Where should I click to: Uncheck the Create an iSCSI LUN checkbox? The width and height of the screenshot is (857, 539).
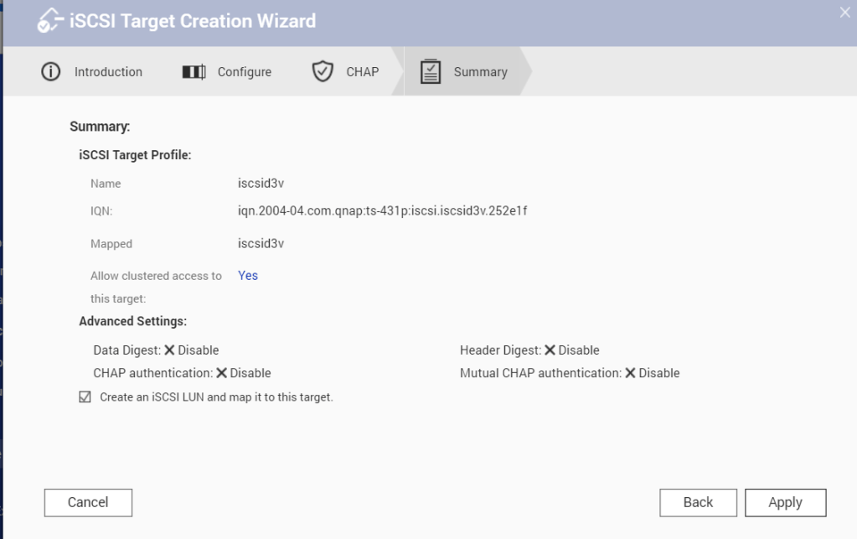point(85,397)
